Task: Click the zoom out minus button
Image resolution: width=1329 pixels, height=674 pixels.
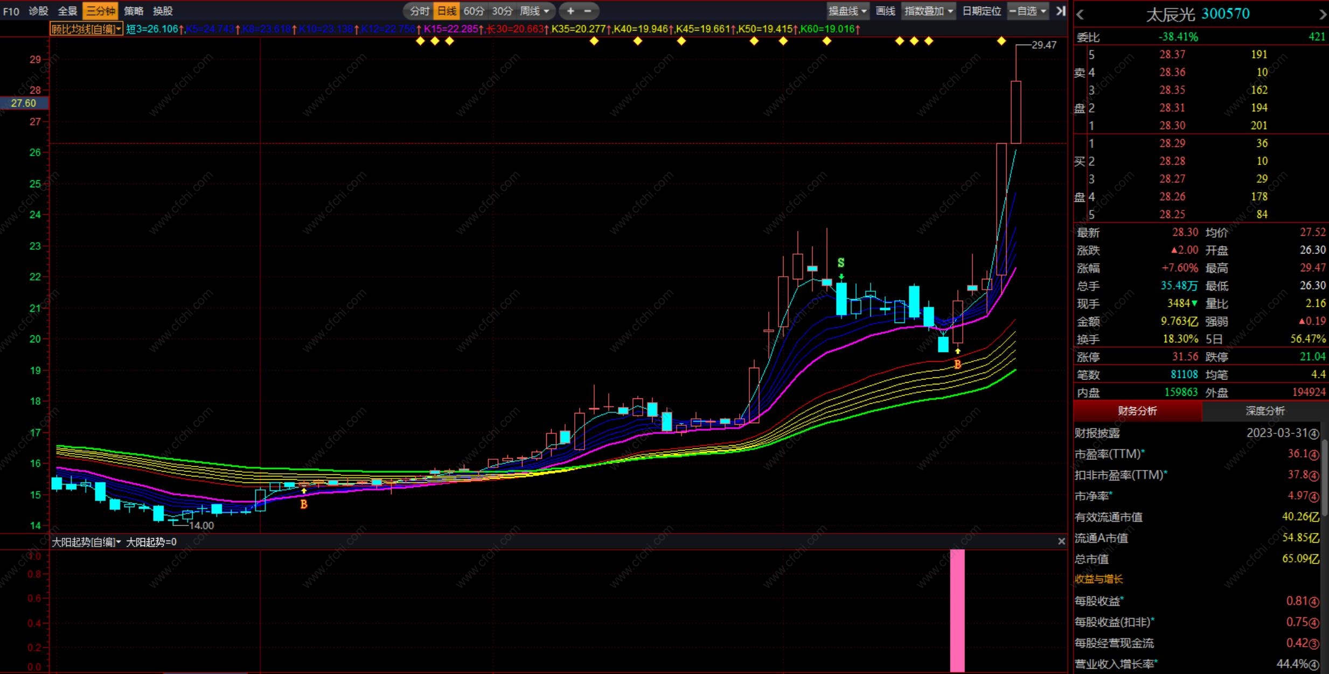Action: click(588, 11)
